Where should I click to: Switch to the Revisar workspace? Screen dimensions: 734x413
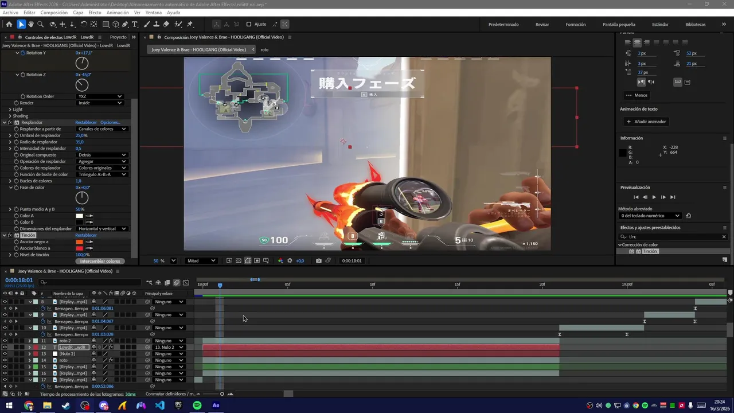pyautogui.click(x=542, y=24)
